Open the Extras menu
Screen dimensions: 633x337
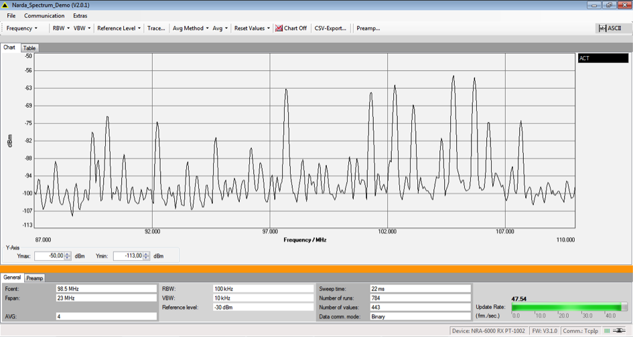point(80,16)
